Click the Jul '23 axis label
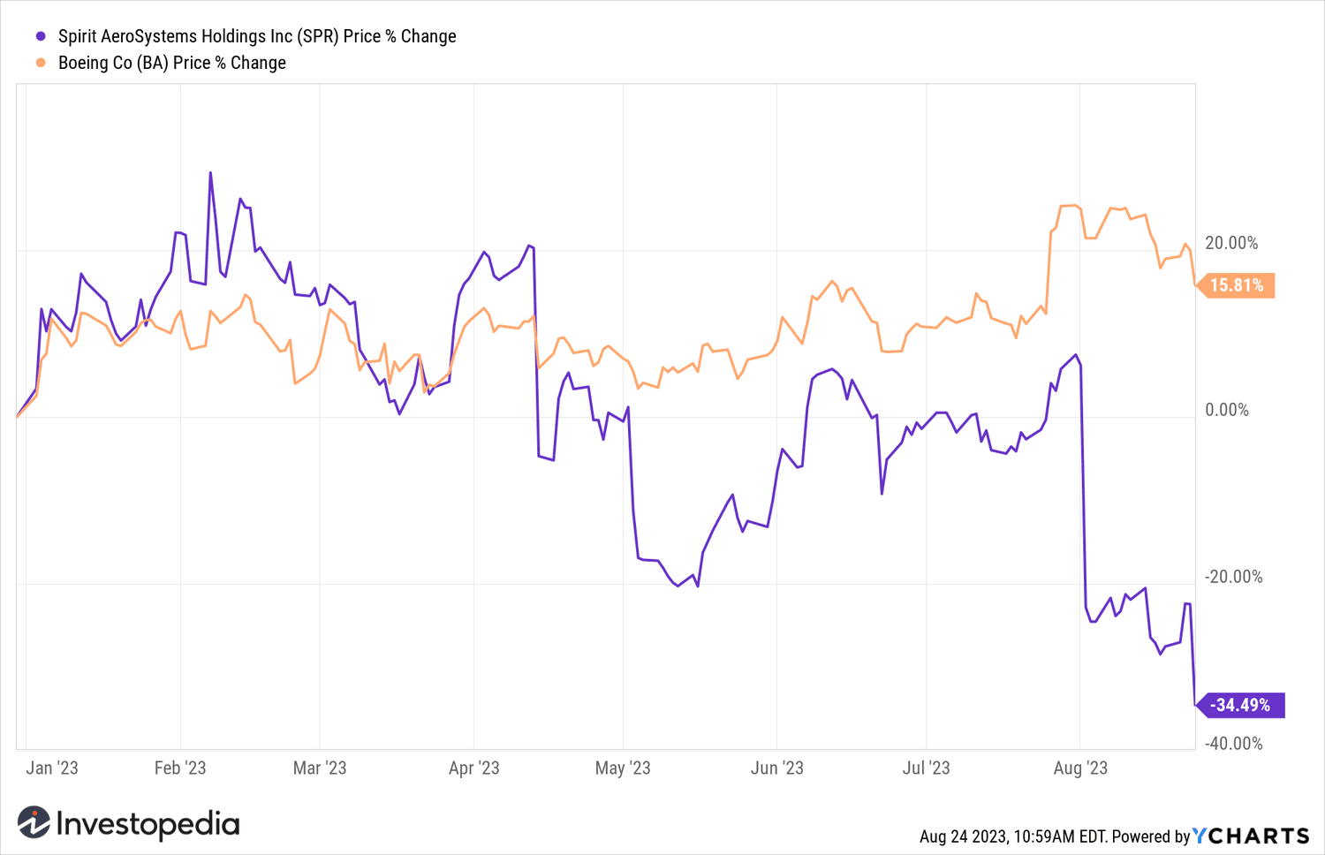Screen dimensions: 1325x855 point(927,768)
